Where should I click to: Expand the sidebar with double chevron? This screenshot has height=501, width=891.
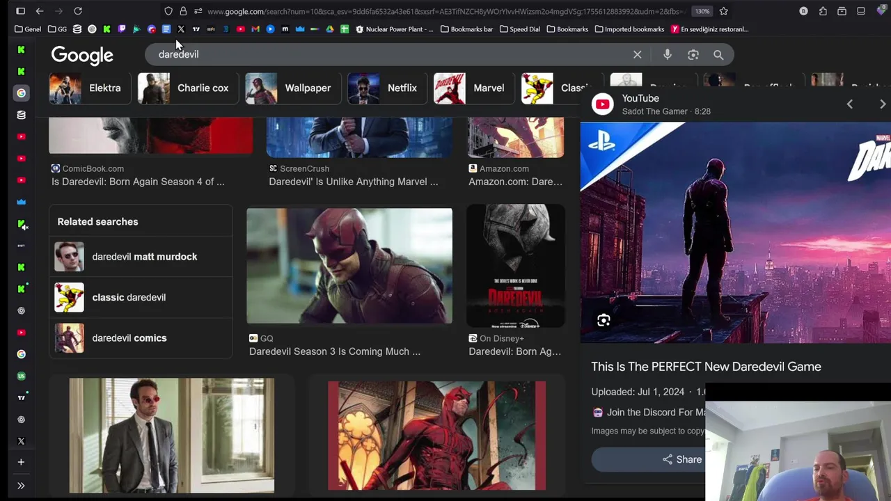tap(21, 486)
